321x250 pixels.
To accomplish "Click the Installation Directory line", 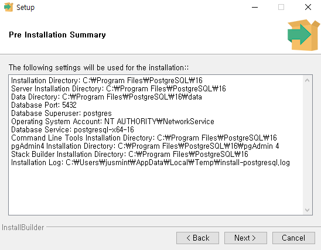I will 107,80.
